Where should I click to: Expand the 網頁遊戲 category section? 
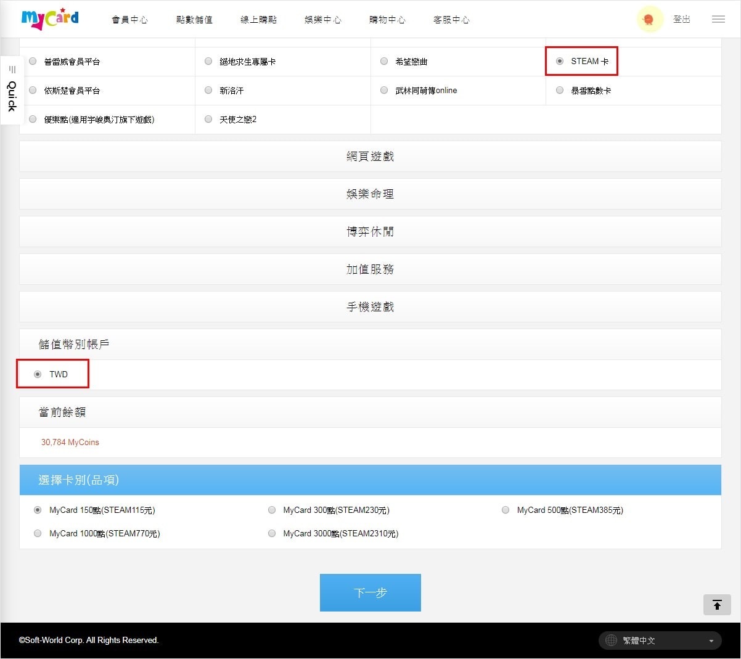point(370,157)
